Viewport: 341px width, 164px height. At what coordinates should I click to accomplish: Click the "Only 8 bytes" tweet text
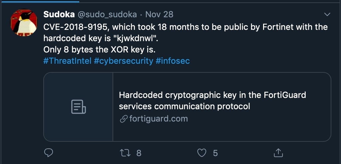[x=100, y=50]
